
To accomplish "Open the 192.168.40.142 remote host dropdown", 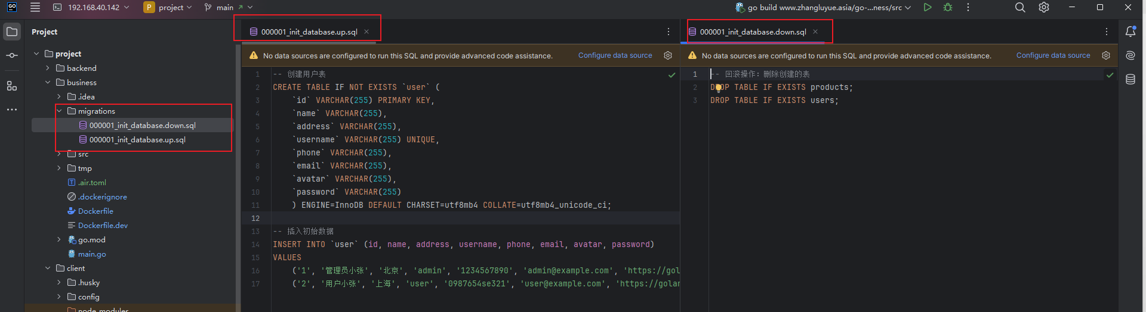I will tap(91, 7).
